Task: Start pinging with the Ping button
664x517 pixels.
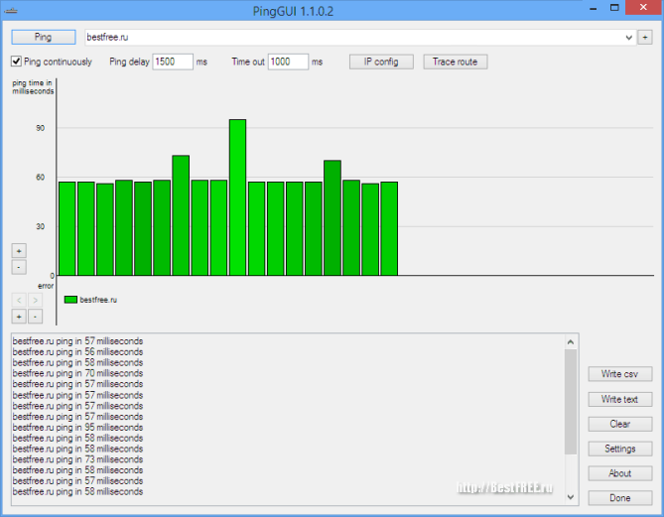Action: coord(44,37)
